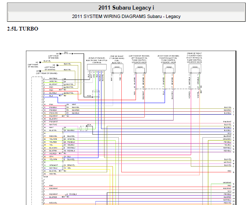Click the '2.5L TURBO' section heading

[x=23, y=29]
